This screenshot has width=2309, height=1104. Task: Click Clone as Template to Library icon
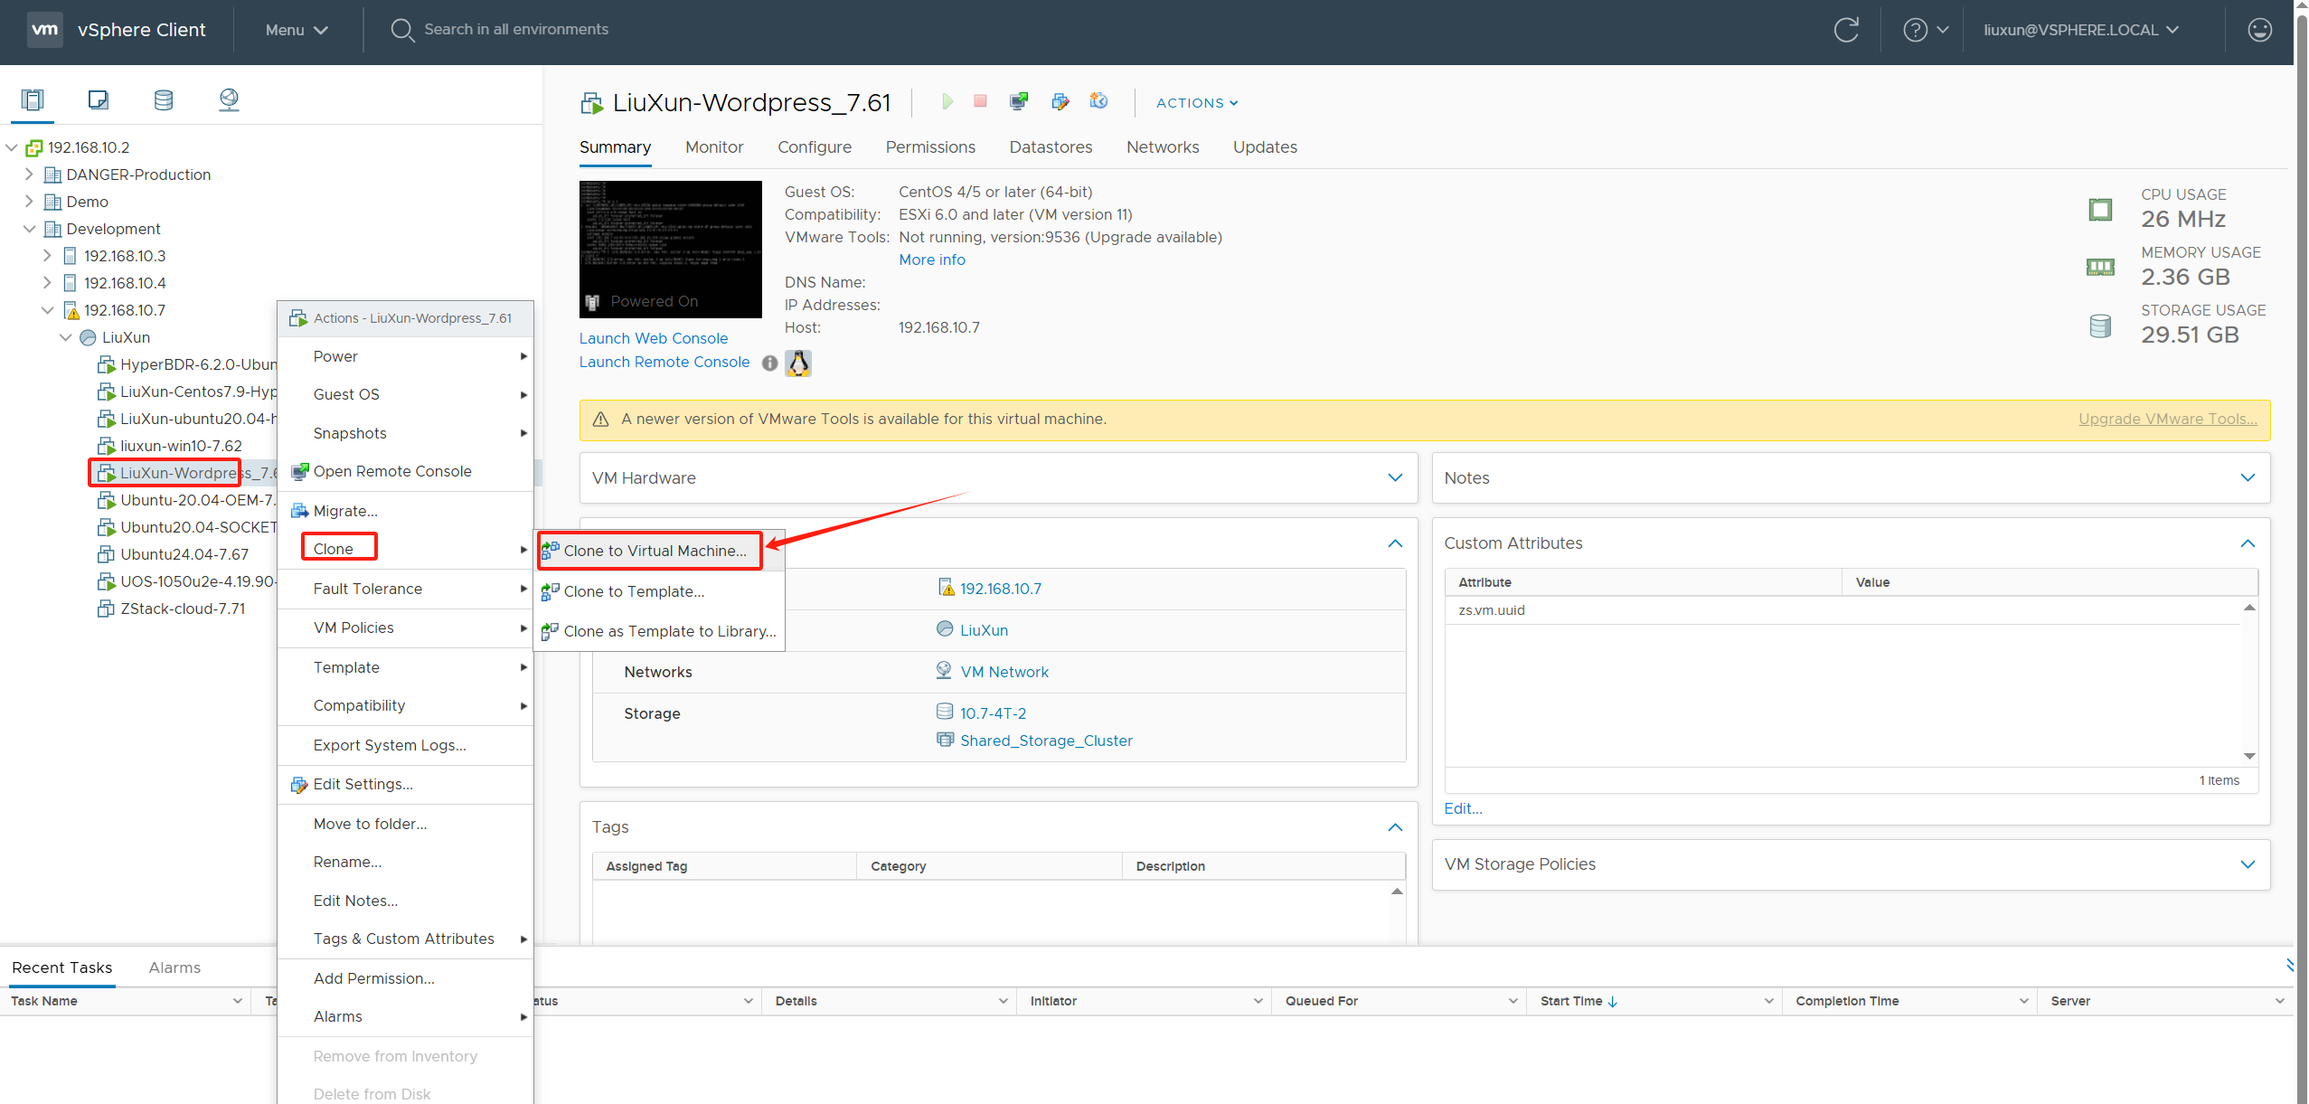click(550, 631)
